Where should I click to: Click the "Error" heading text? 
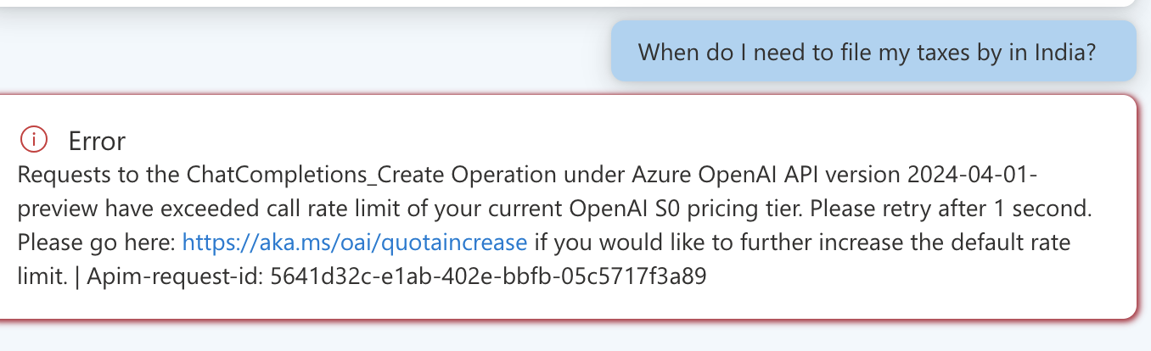(x=97, y=140)
